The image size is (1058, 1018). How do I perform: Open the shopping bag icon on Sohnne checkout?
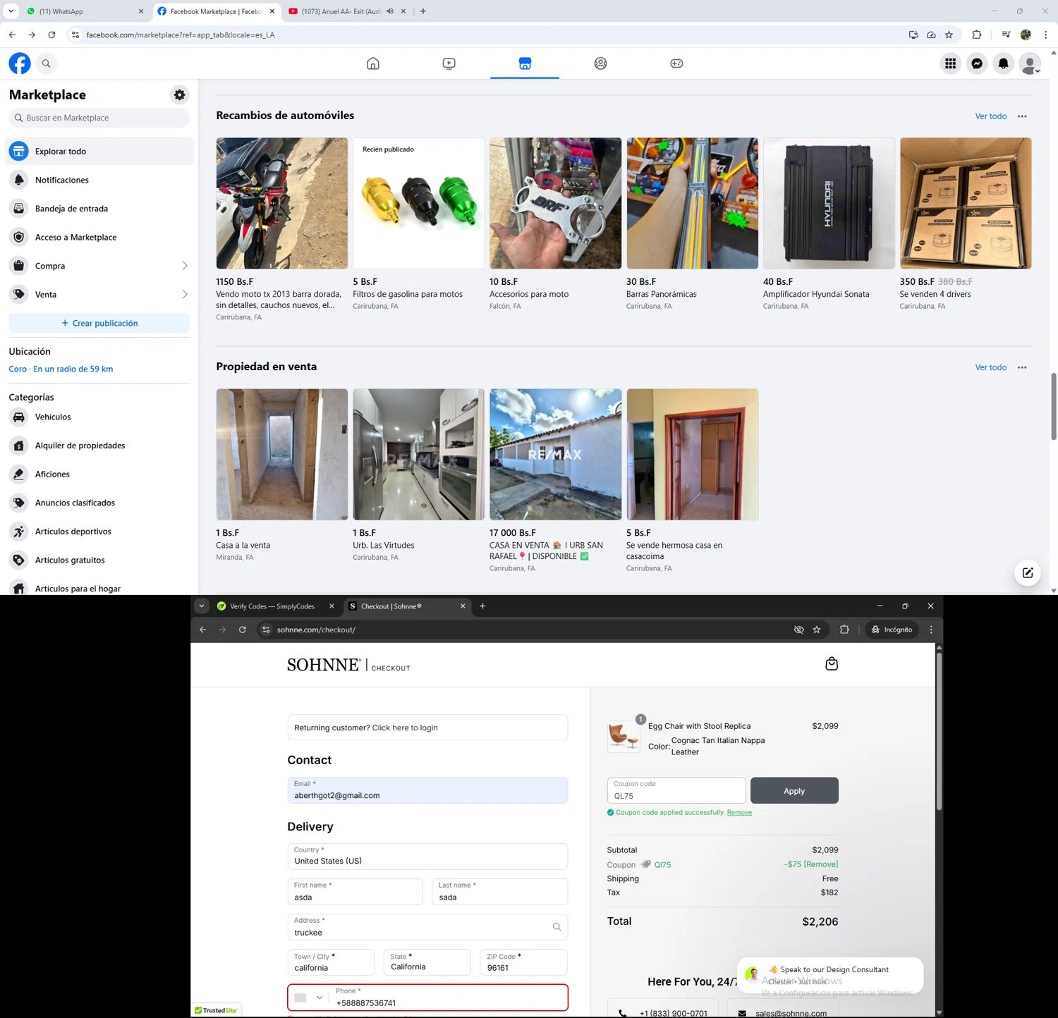tap(832, 663)
